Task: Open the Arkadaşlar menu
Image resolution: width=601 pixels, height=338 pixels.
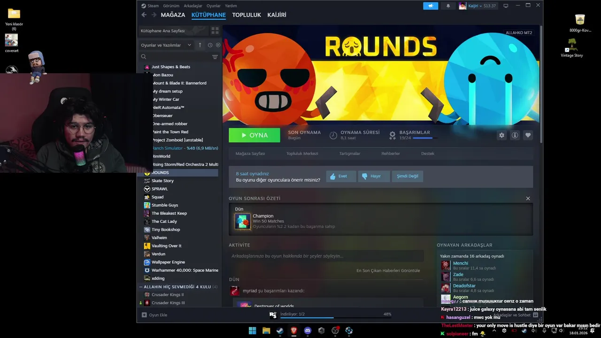Action: click(x=193, y=6)
